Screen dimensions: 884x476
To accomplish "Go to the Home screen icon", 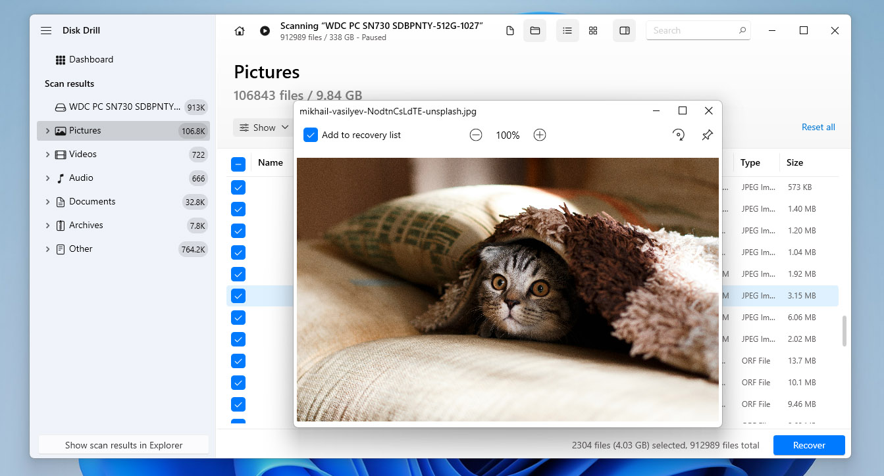I will 240,31.
